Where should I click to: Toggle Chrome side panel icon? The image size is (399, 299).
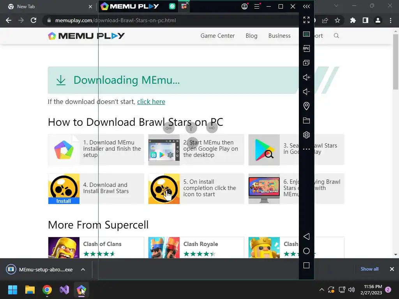tap(365, 20)
